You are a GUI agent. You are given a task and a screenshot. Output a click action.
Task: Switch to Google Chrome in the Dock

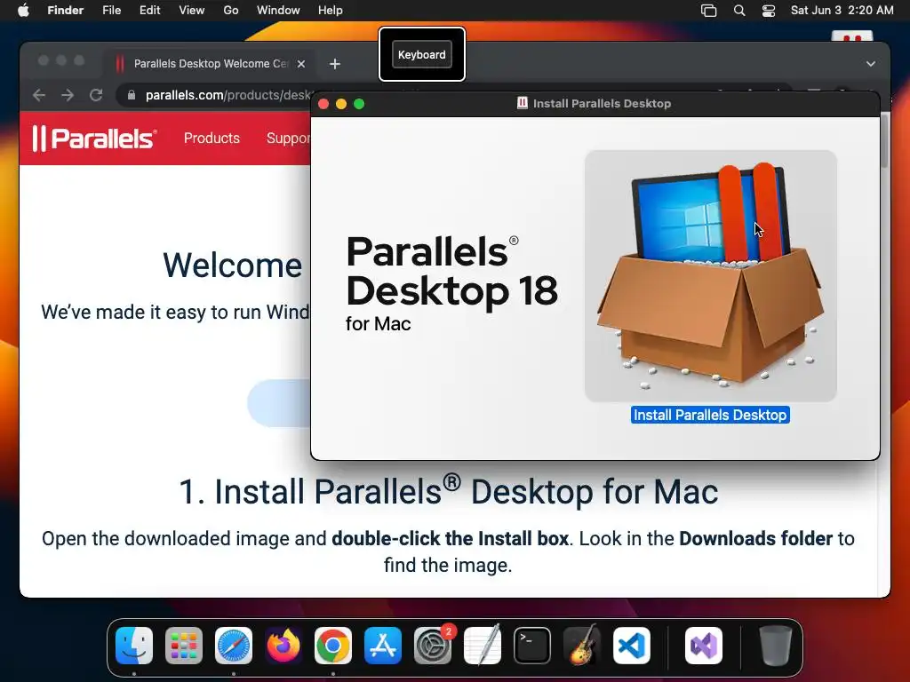tap(333, 646)
